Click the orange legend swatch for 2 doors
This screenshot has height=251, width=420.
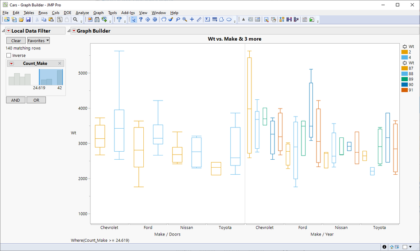[x=404, y=52]
